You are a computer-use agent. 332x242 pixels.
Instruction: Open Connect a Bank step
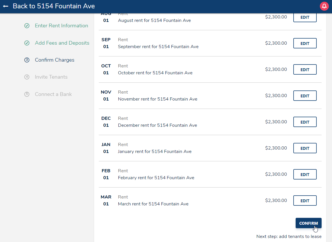(53, 94)
